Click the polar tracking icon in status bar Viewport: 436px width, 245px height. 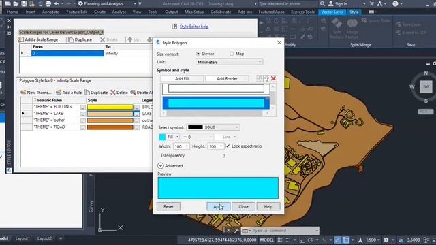(x=311, y=240)
